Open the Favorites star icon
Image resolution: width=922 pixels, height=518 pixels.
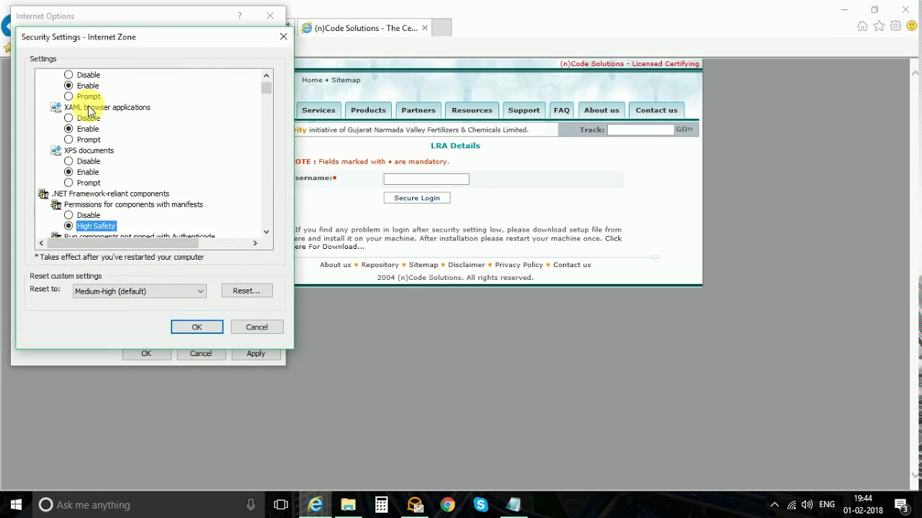coord(879,27)
